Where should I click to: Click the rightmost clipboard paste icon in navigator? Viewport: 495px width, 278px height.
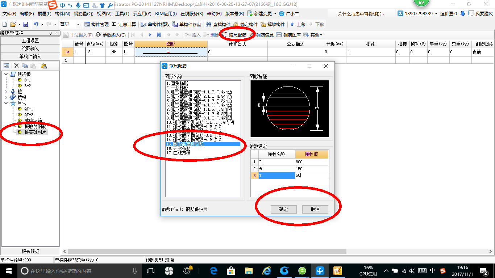tap(44, 66)
